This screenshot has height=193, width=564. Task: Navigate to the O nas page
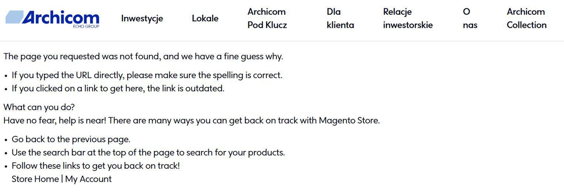tap(470, 18)
